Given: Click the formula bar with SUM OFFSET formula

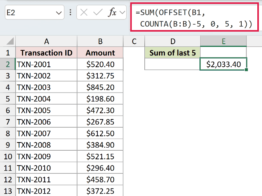Looking at the screenshot, I should click(194, 17).
